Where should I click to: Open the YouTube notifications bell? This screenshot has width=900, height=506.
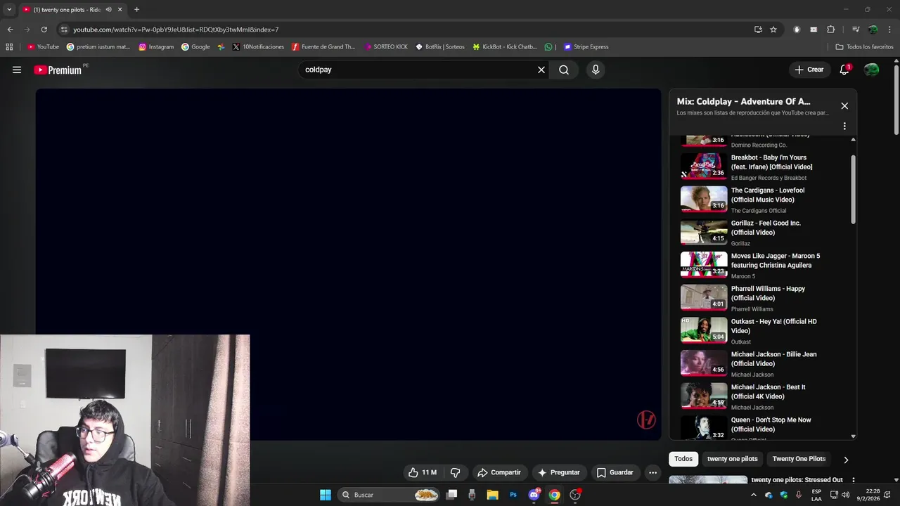click(844, 70)
